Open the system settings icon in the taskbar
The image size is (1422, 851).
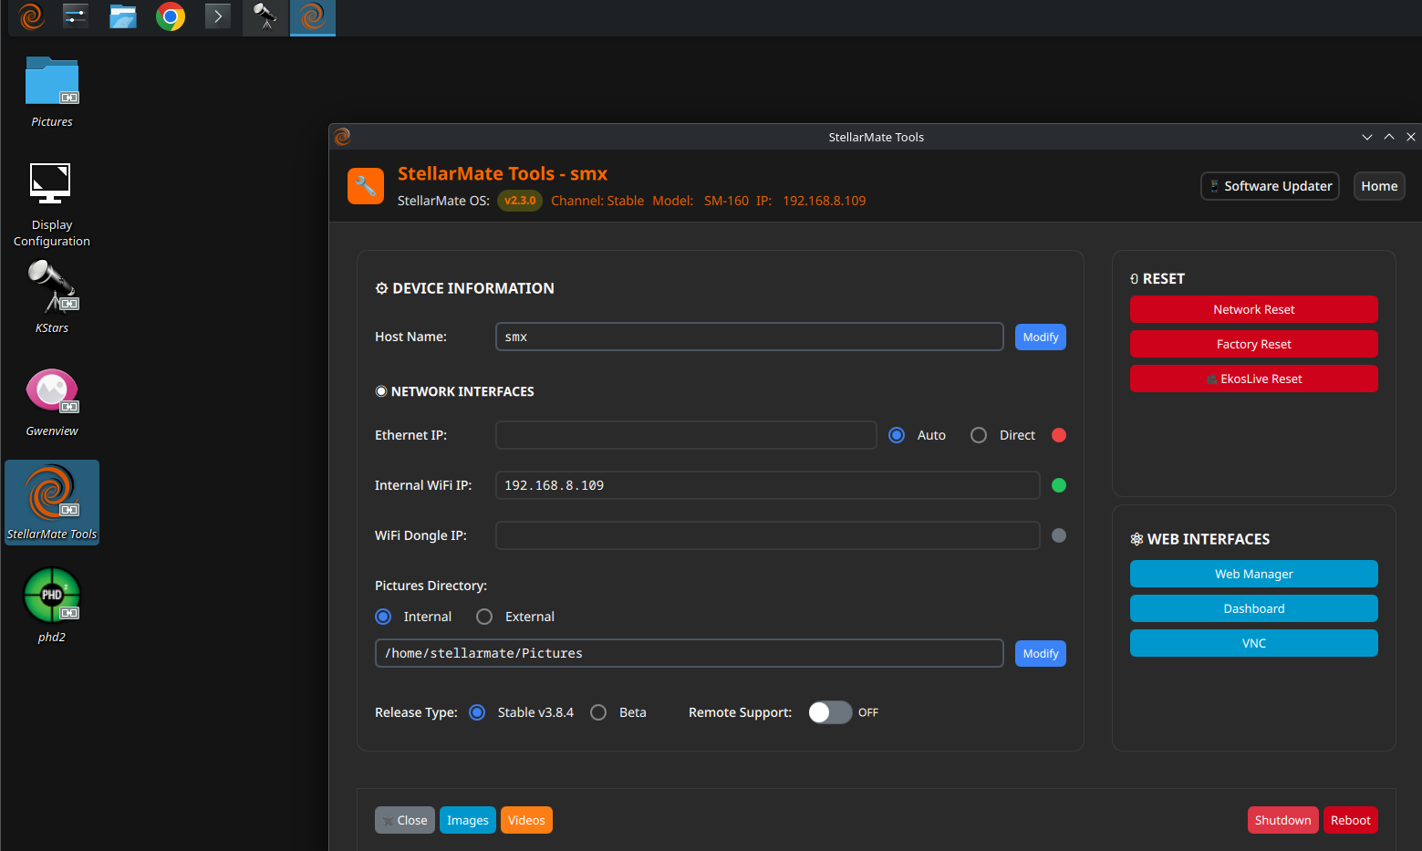tap(76, 16)
